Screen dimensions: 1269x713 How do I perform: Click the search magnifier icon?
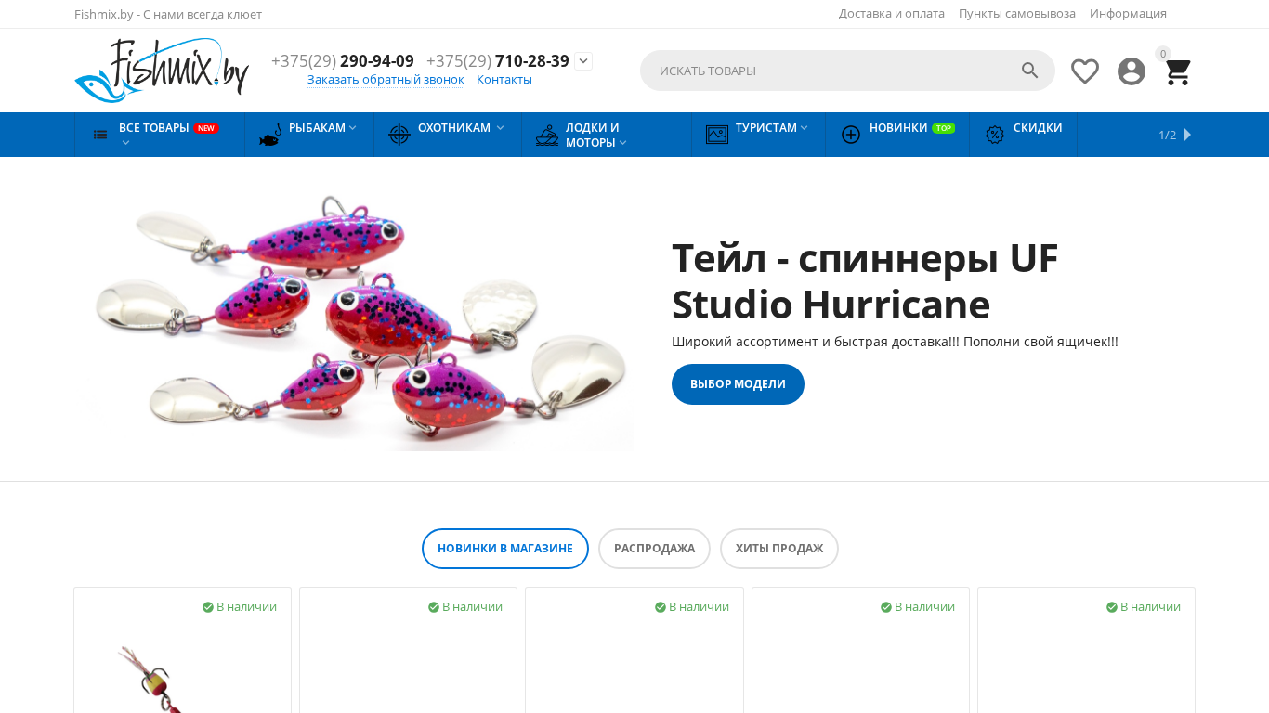pyautogui.click(x=1030, y=71)
